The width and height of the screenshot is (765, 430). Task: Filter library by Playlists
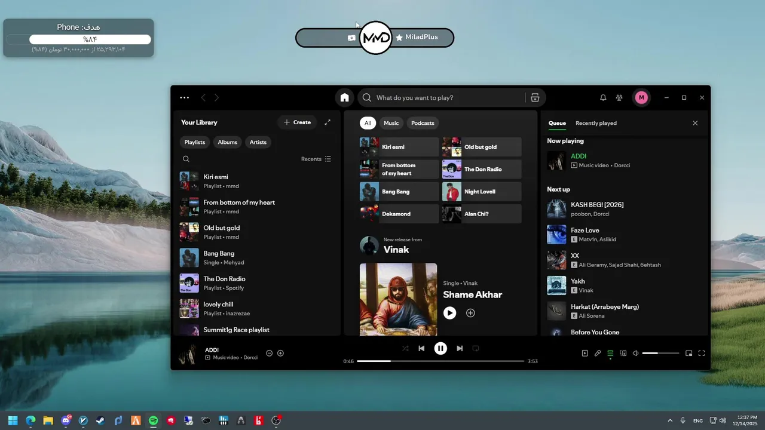[195, 142]
